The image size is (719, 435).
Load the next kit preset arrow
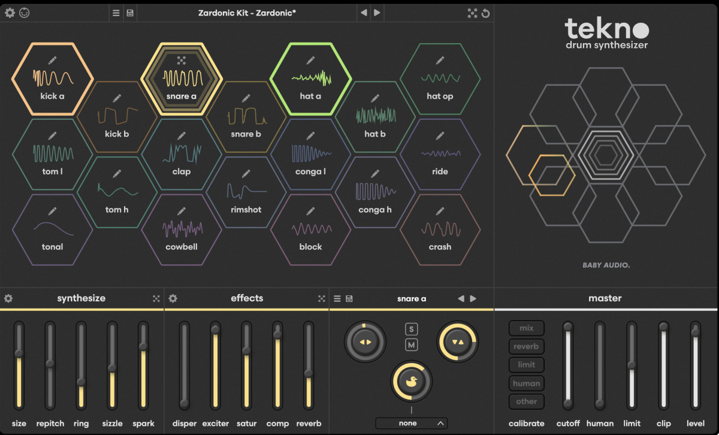[x=377, y=13]
